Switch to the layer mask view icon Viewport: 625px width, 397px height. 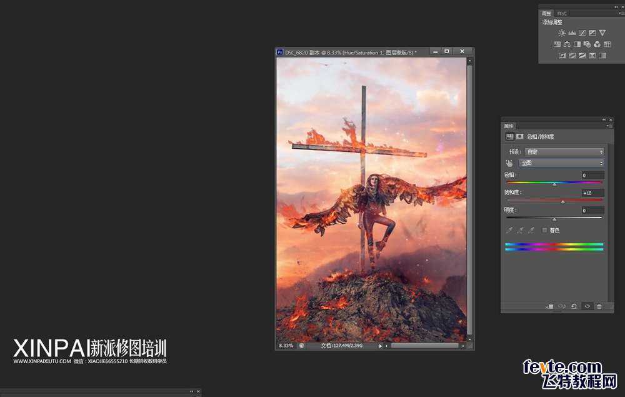point(520,136)
